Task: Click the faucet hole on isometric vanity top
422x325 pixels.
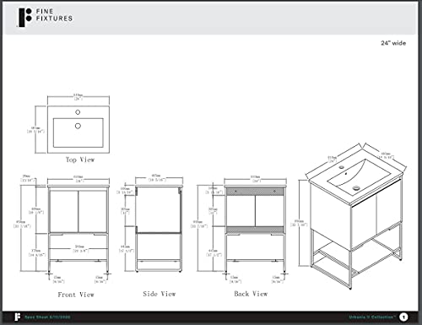Action: [342, 167]
